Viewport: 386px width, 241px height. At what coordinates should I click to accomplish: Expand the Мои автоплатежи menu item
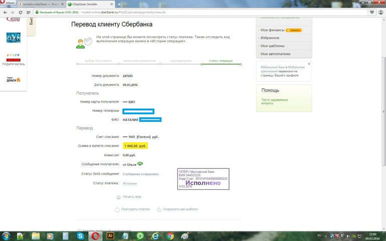point(275,54)
